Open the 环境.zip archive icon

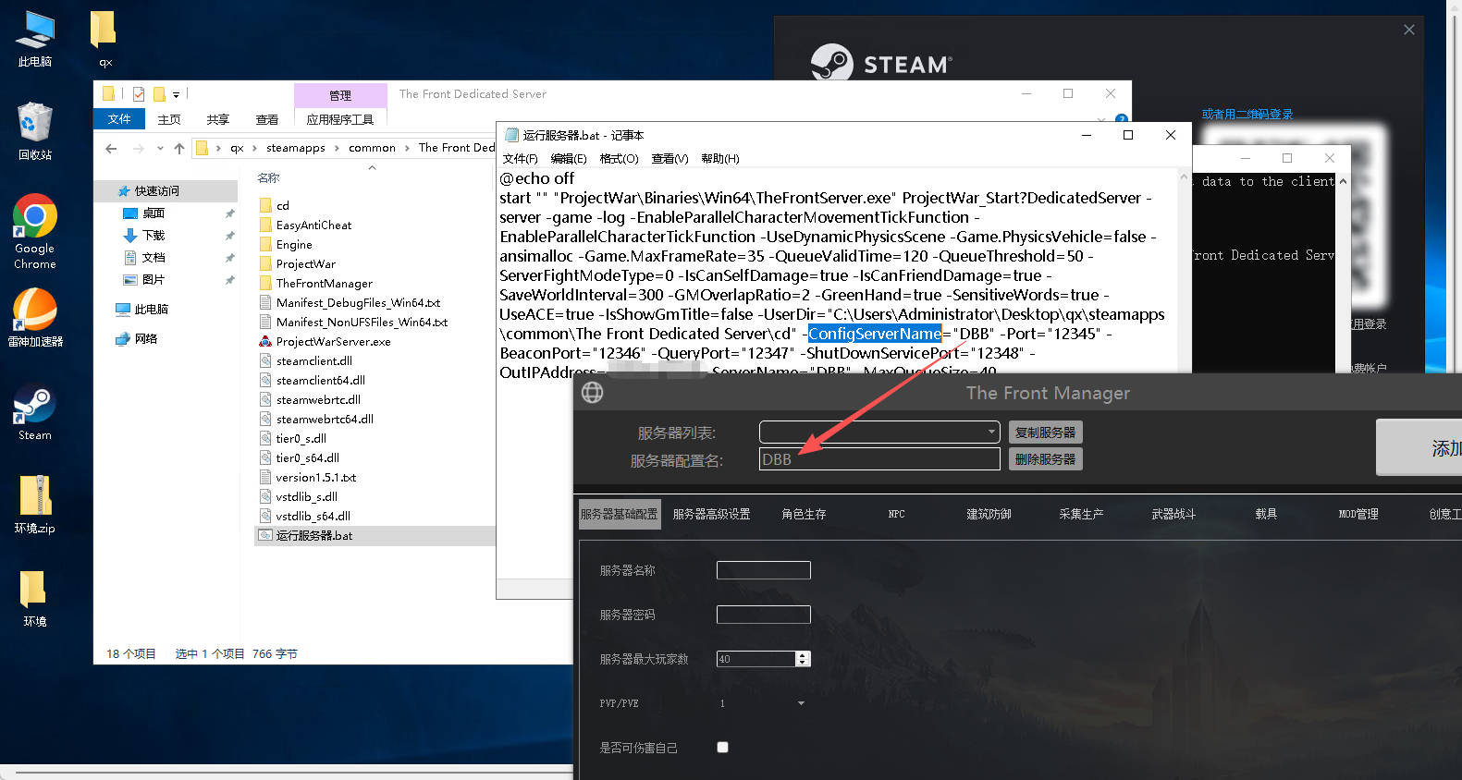coord(35,496)
